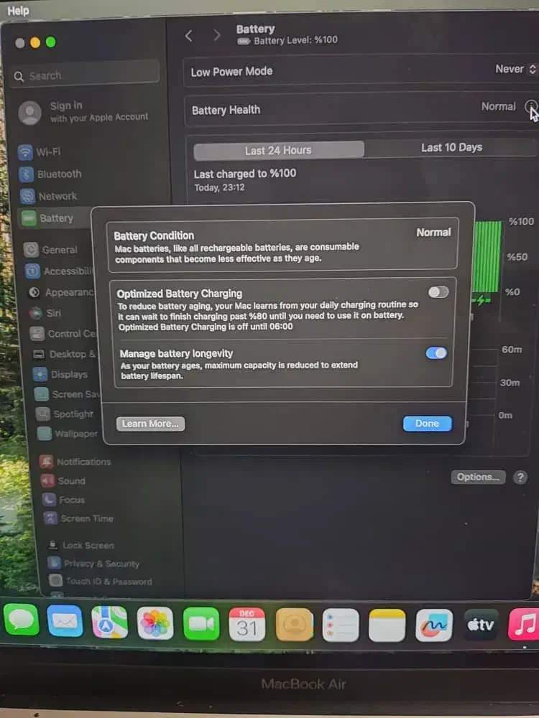The height and width of the screenshot is (718, 539).
Task: Open the Help menu in menu bar
Action: 18,10
